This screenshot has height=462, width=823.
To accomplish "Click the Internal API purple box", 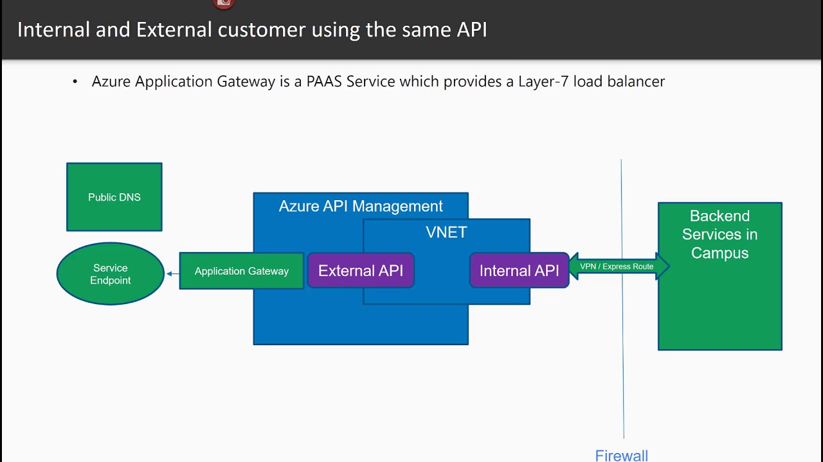I will tap(519, 270).
